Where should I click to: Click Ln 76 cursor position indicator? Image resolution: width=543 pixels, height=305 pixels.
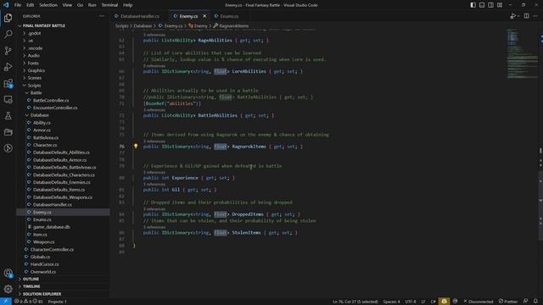click(x=355, y=302)
